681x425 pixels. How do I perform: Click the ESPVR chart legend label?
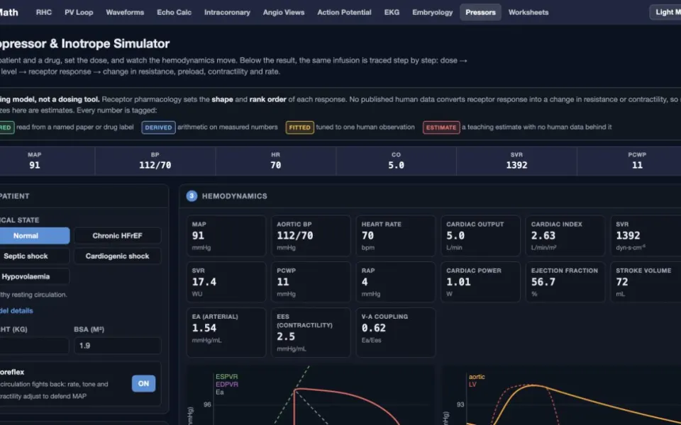(x=227, y=376)
